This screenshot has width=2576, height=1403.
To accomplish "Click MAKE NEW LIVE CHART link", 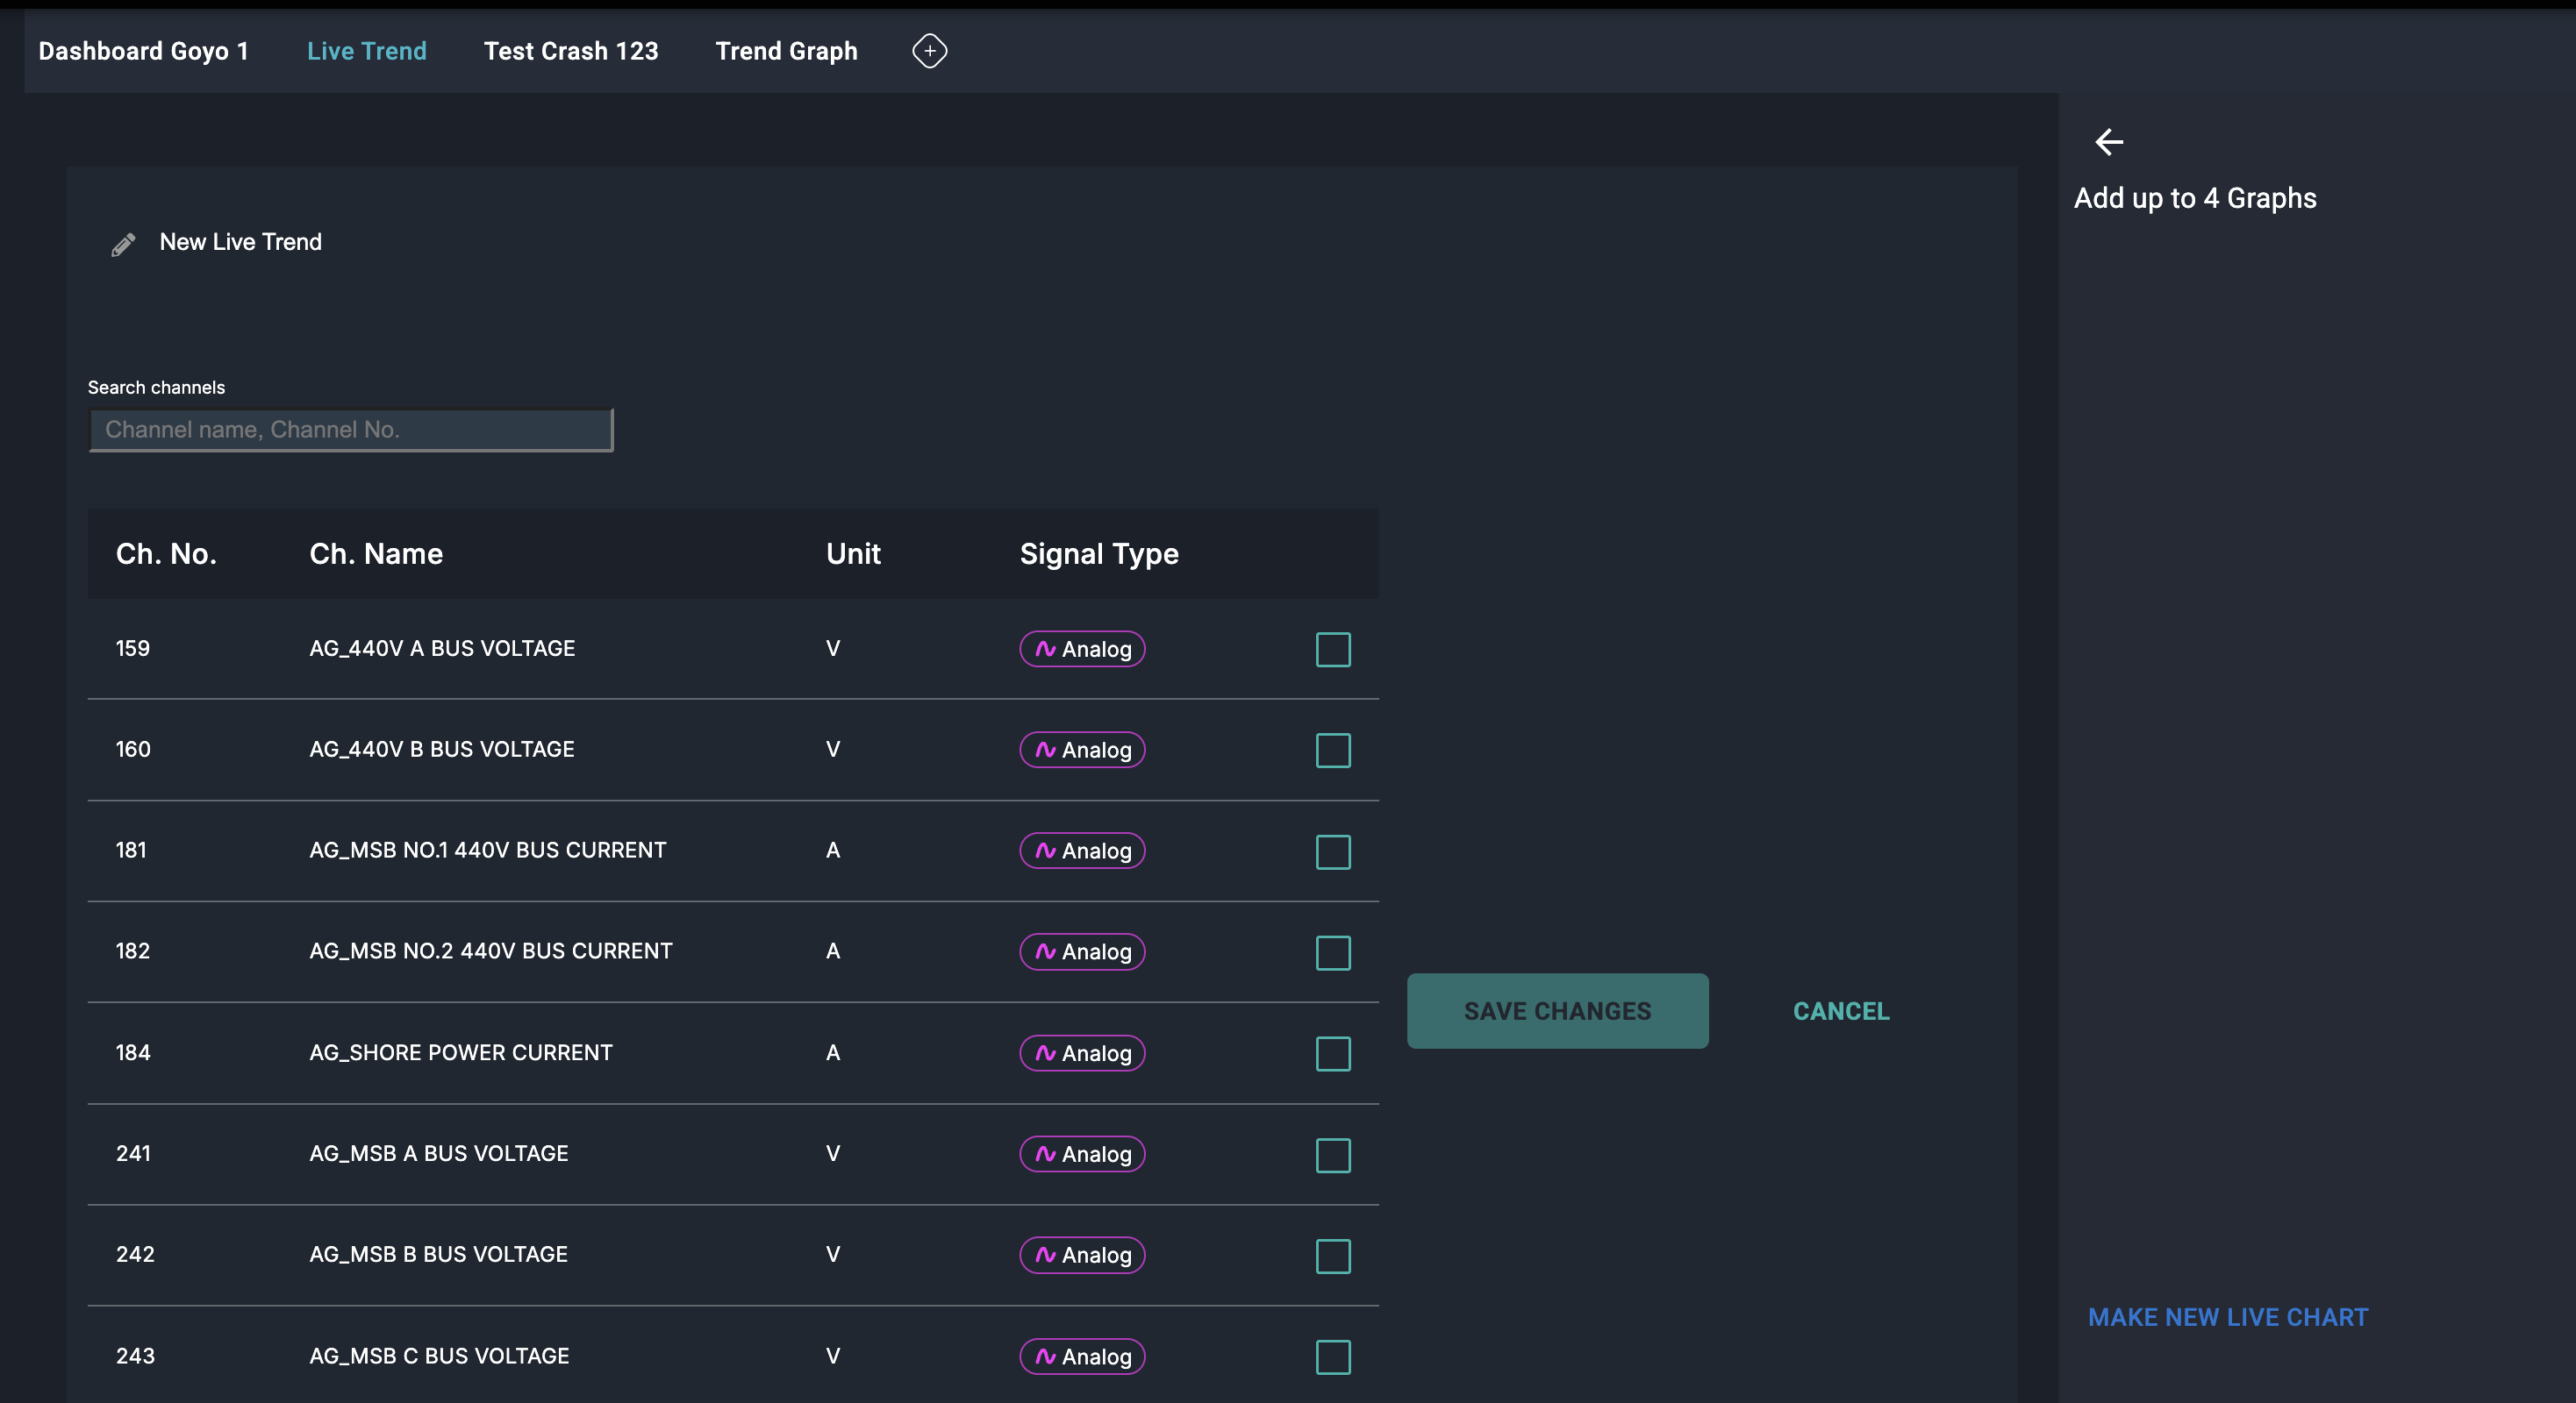I will pos(2227,1317).
